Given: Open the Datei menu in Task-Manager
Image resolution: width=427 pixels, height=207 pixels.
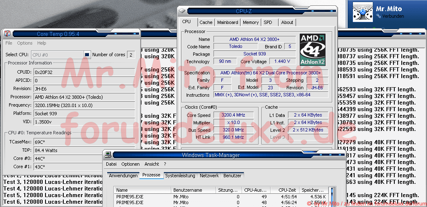Looking at the screenshot, I should tap(111, 164).
